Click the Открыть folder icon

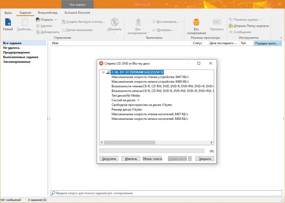click(38, 20)
